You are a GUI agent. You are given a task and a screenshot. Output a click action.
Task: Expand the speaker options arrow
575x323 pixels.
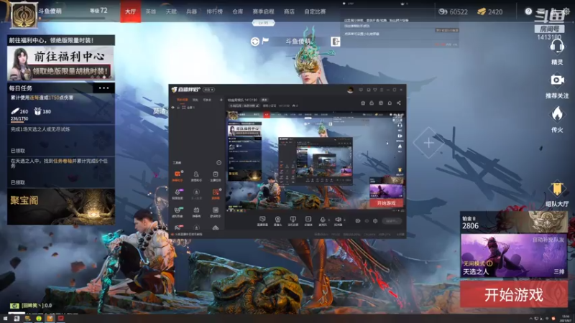(344, 220)
